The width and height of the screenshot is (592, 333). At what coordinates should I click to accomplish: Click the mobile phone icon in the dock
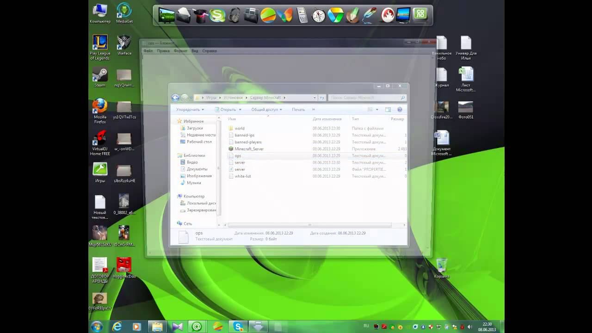302,15
